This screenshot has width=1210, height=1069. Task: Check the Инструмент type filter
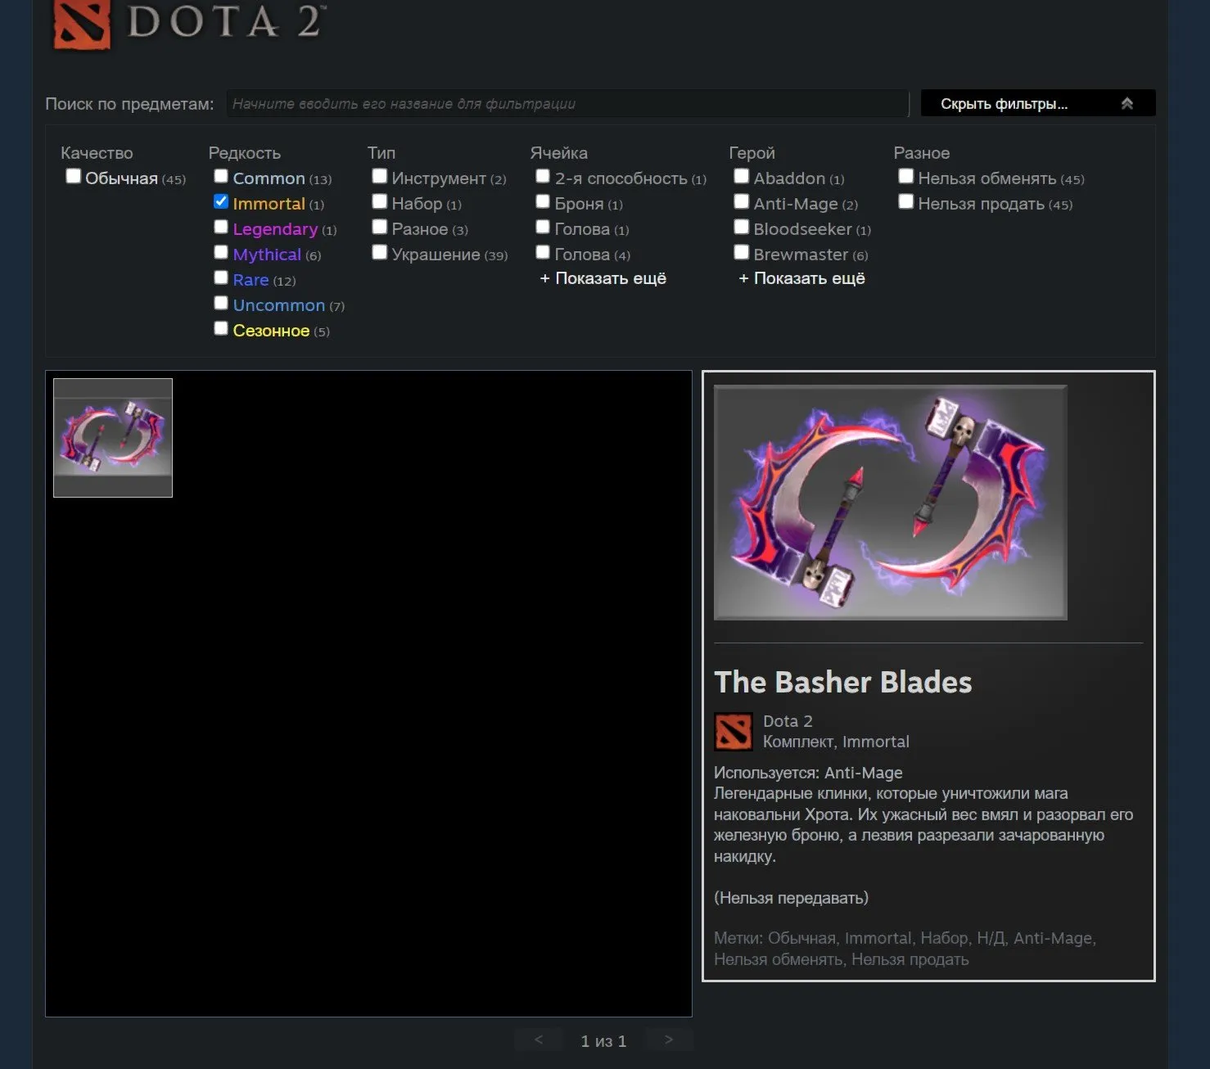[x=380, y=176]
